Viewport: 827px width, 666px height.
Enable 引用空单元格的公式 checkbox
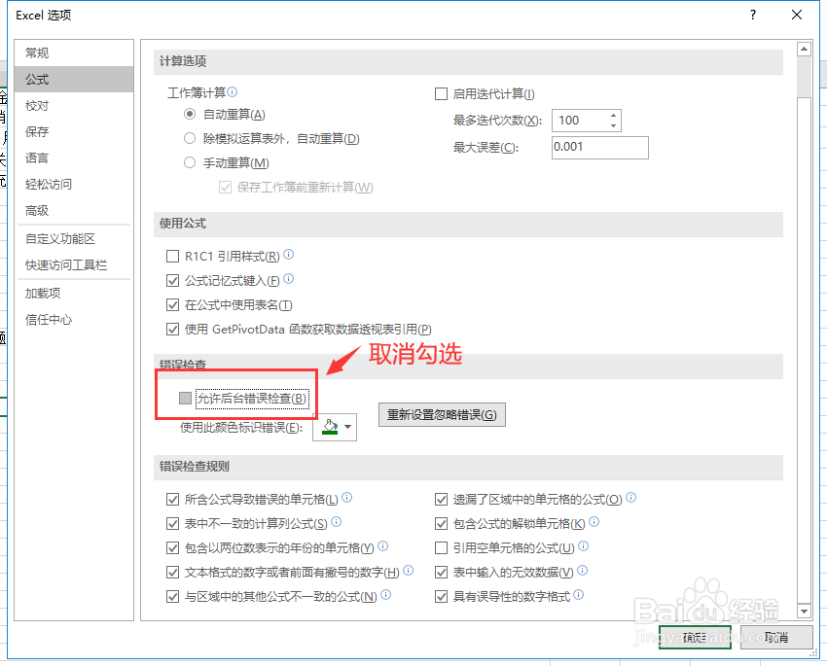tap(441, 547)
